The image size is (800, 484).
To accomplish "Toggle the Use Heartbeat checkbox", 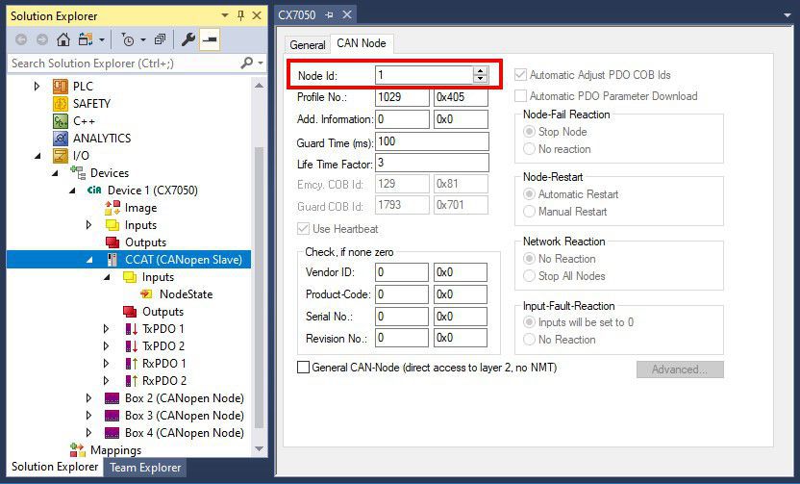I will tap(303, 229).
